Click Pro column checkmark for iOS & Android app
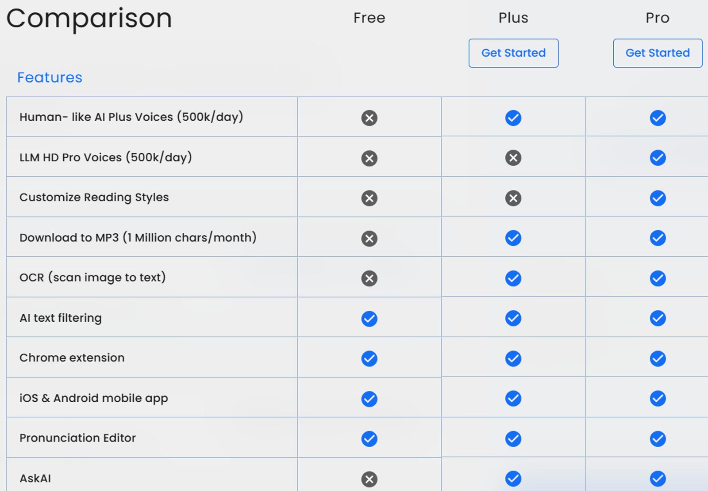Viewport: 708px width, 491px height. pos(658,399)
